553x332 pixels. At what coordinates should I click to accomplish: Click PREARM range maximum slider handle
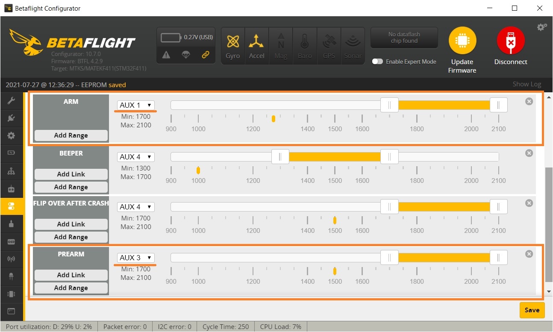(x=499, y=258)
